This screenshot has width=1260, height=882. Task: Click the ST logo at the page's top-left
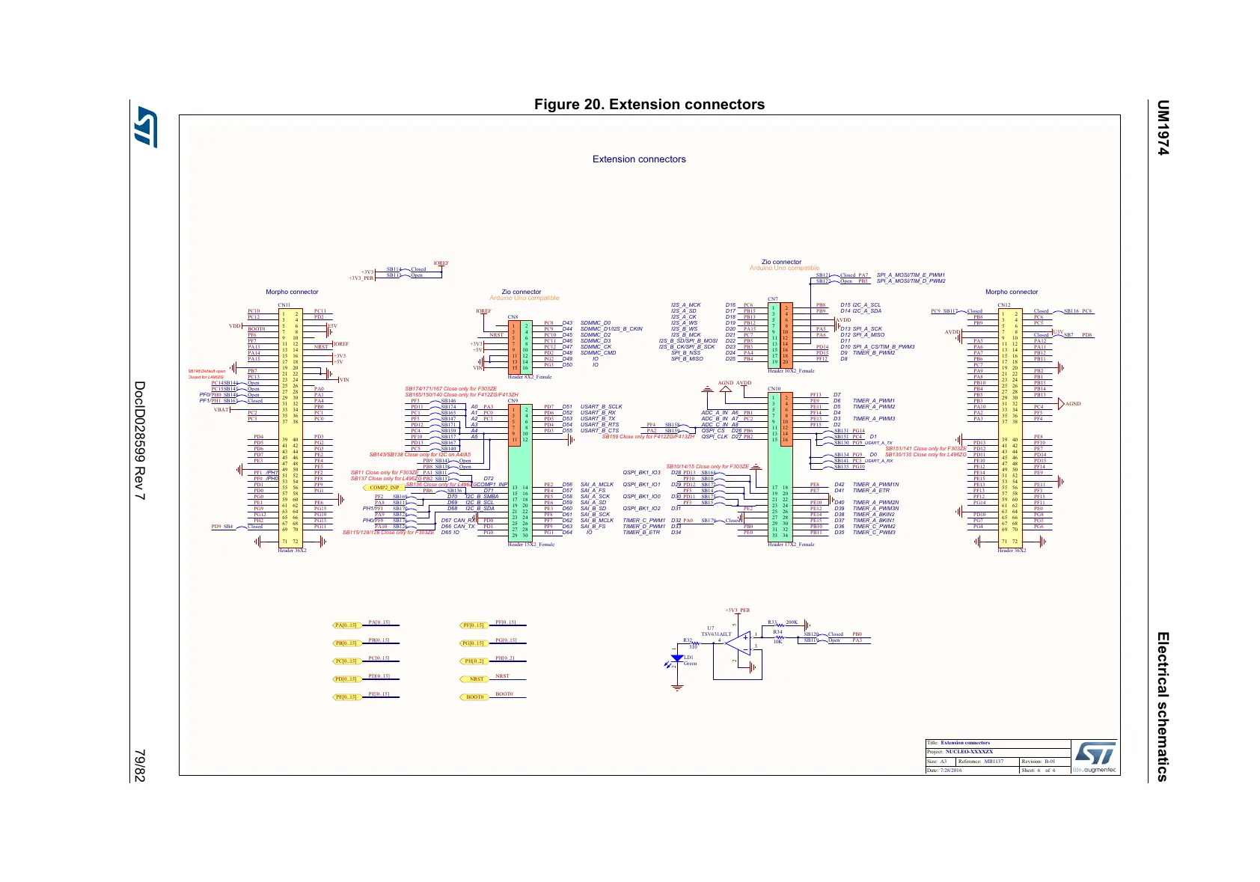coord(145,126)
